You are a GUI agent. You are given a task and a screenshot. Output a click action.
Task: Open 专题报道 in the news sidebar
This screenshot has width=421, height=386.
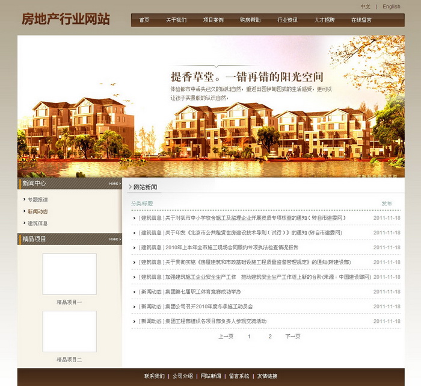coord(37,200)
